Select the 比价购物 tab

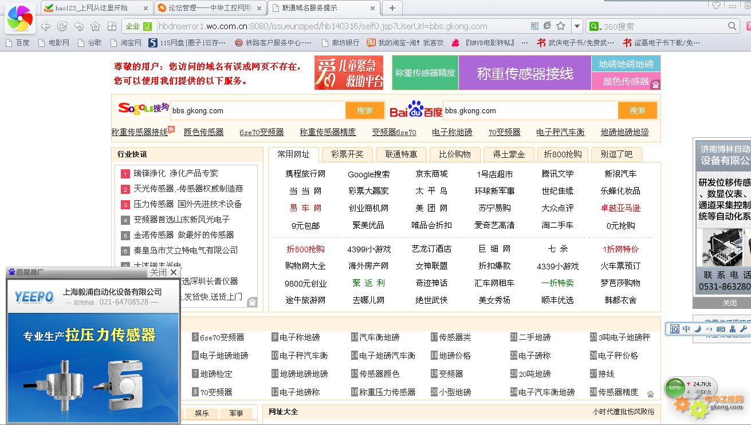tap(455, 154)
